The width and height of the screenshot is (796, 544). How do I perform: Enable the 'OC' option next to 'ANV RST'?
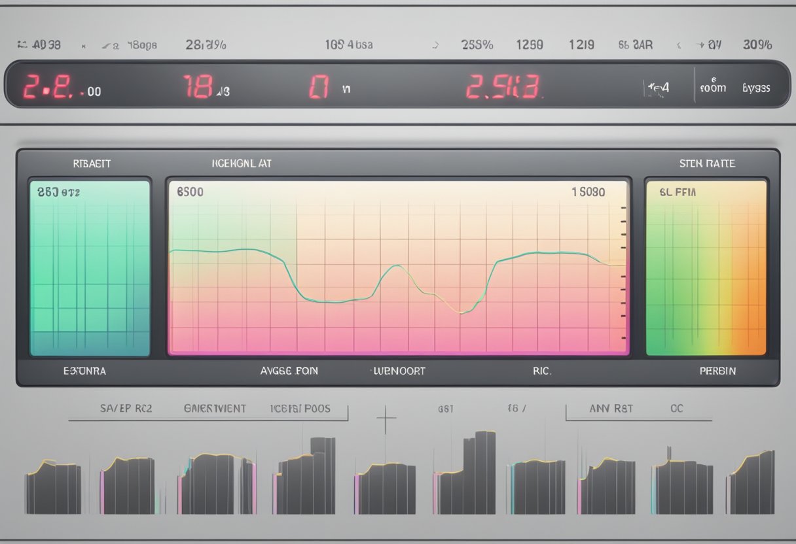(x=678, y=409)
